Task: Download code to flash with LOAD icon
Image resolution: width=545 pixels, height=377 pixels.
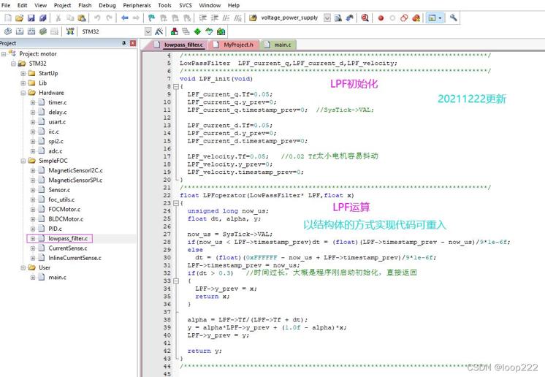Action: (70, 31)
